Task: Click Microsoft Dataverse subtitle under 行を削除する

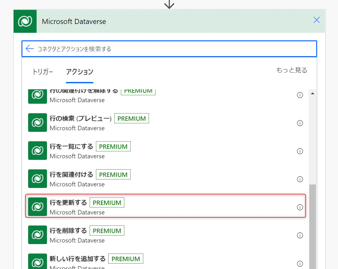Action: coord(77,240)
